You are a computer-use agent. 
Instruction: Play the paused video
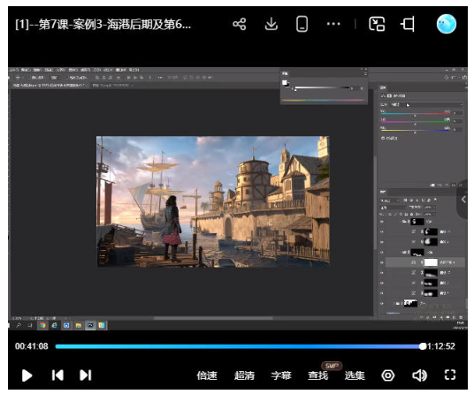(27, 375)
